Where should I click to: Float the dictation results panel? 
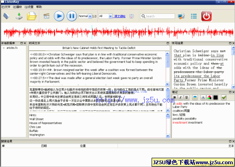pos(230,43)
